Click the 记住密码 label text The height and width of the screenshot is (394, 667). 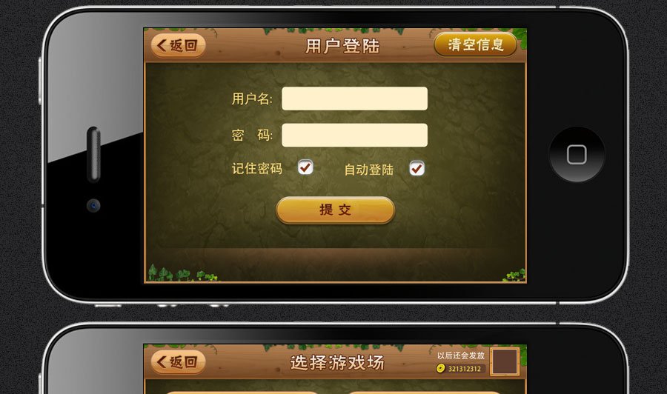[x=256, y=169]
